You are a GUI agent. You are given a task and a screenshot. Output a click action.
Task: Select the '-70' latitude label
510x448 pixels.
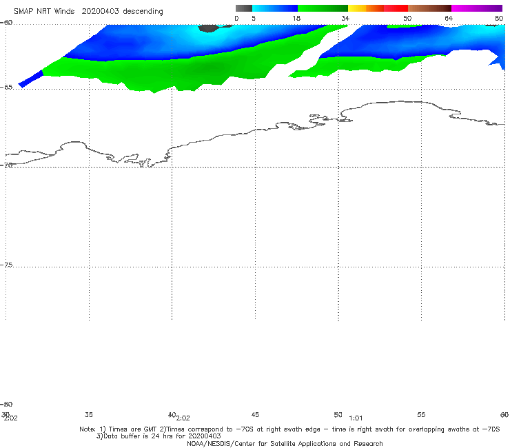pos(7,165)
